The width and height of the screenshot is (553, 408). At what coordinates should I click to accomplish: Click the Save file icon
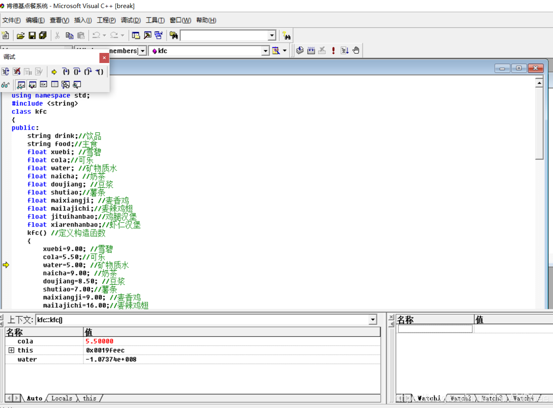pos(32,36)
